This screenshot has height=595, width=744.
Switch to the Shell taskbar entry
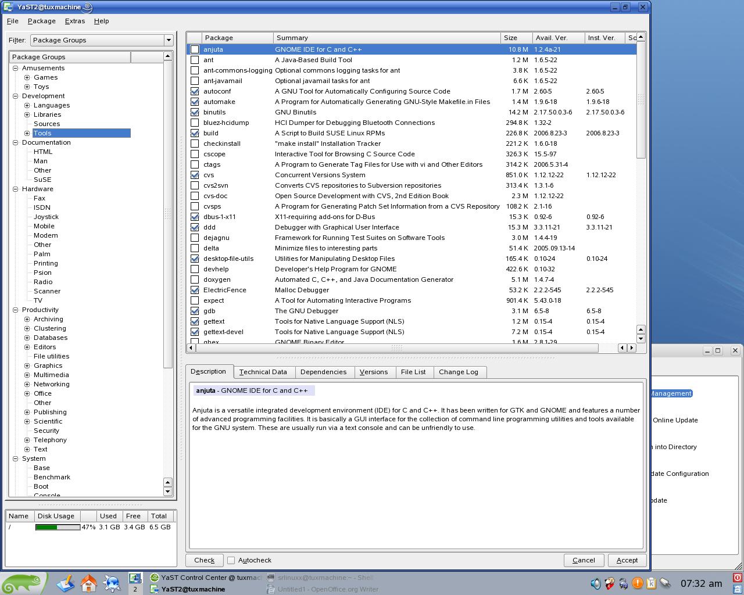pos(322,578)
